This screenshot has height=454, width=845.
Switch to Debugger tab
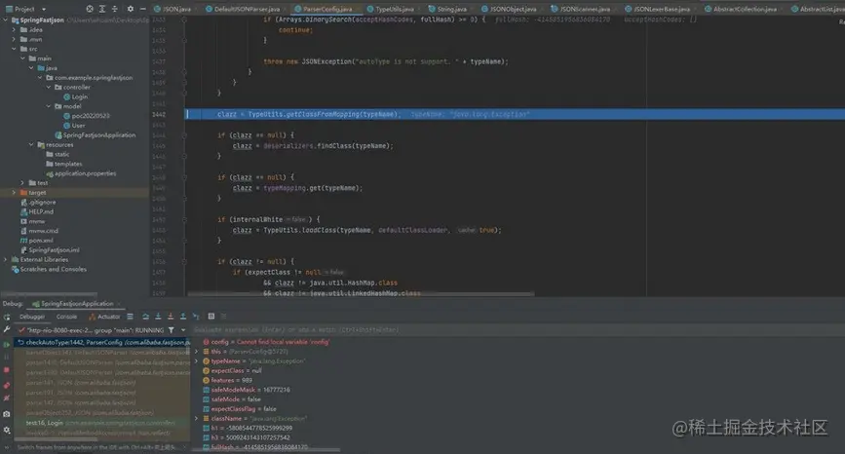32,317
